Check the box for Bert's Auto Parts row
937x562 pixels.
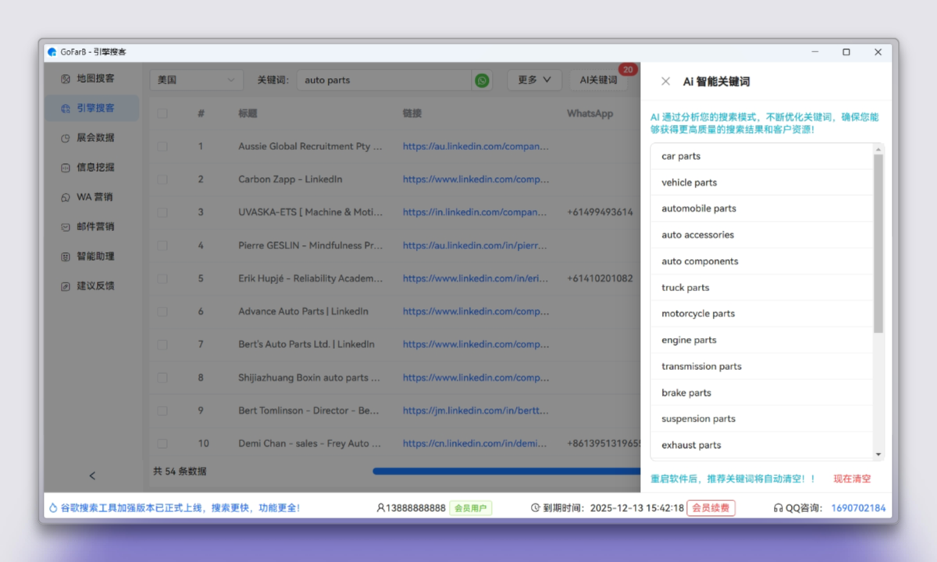pos(162,344)
